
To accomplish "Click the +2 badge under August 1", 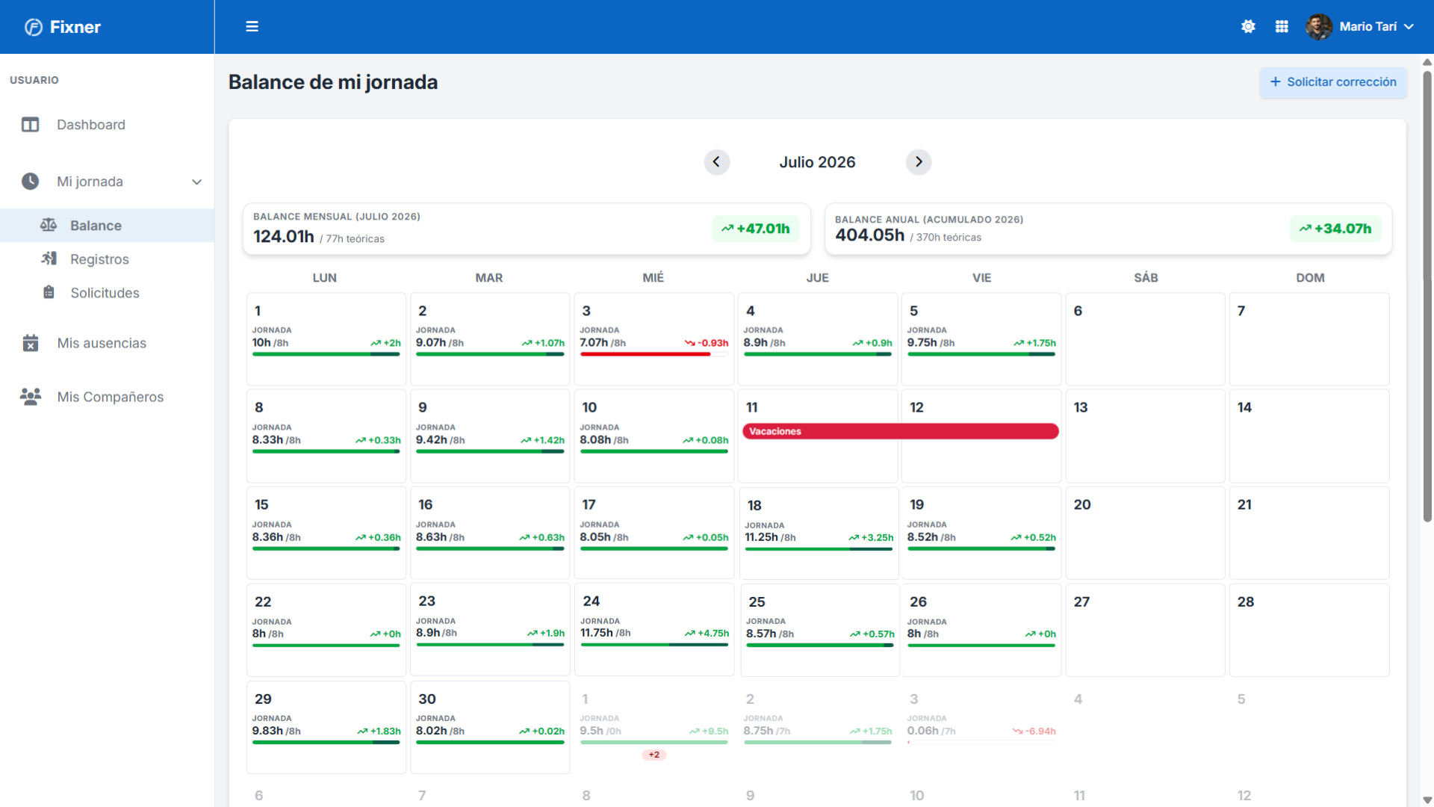I will tap(654, 755).
